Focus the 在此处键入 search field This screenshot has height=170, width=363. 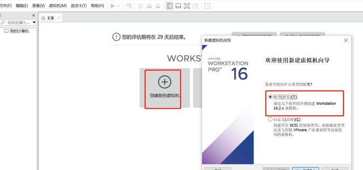click(x=19, y=22)
